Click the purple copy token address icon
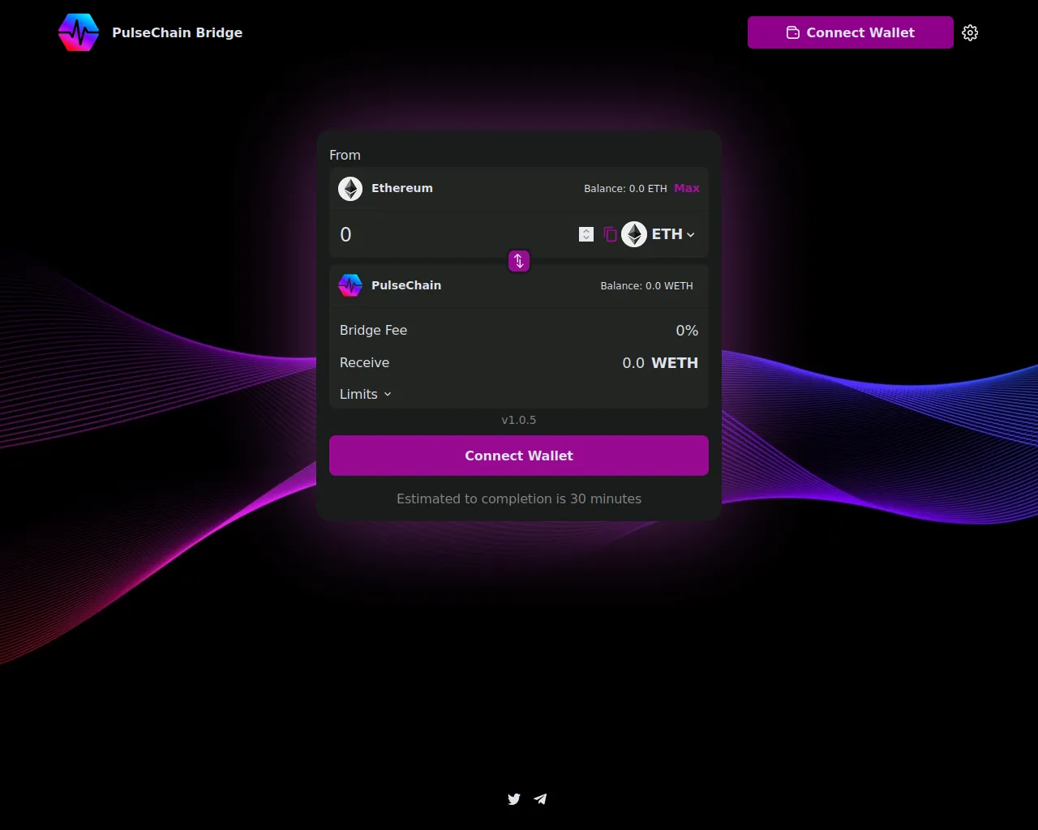This screenshot has height=830, width=1038. click(611, 235)
